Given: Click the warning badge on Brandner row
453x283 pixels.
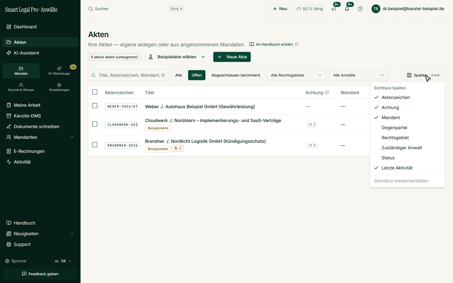Looking at the screenshot, I should pos(178,148).
